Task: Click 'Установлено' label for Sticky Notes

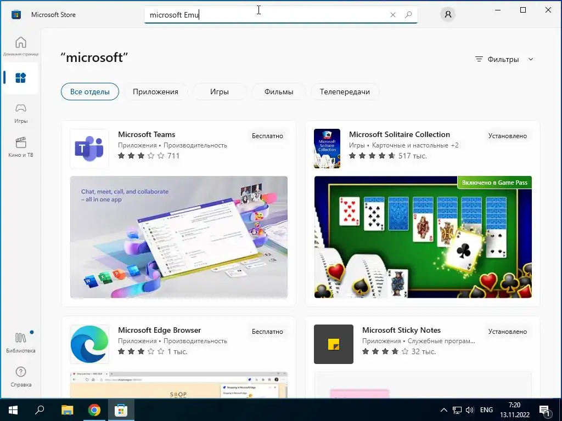Action: pyautogui.click(x=508, y=332)
